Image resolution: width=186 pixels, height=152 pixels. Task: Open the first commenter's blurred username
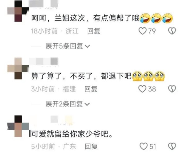pos(43,4)
